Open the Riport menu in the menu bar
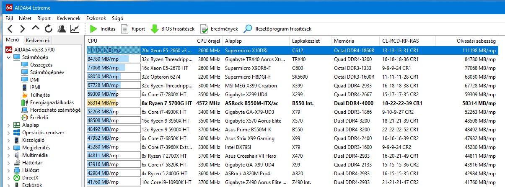The width and height of the screenshot is (505, 187). point(44,18)
